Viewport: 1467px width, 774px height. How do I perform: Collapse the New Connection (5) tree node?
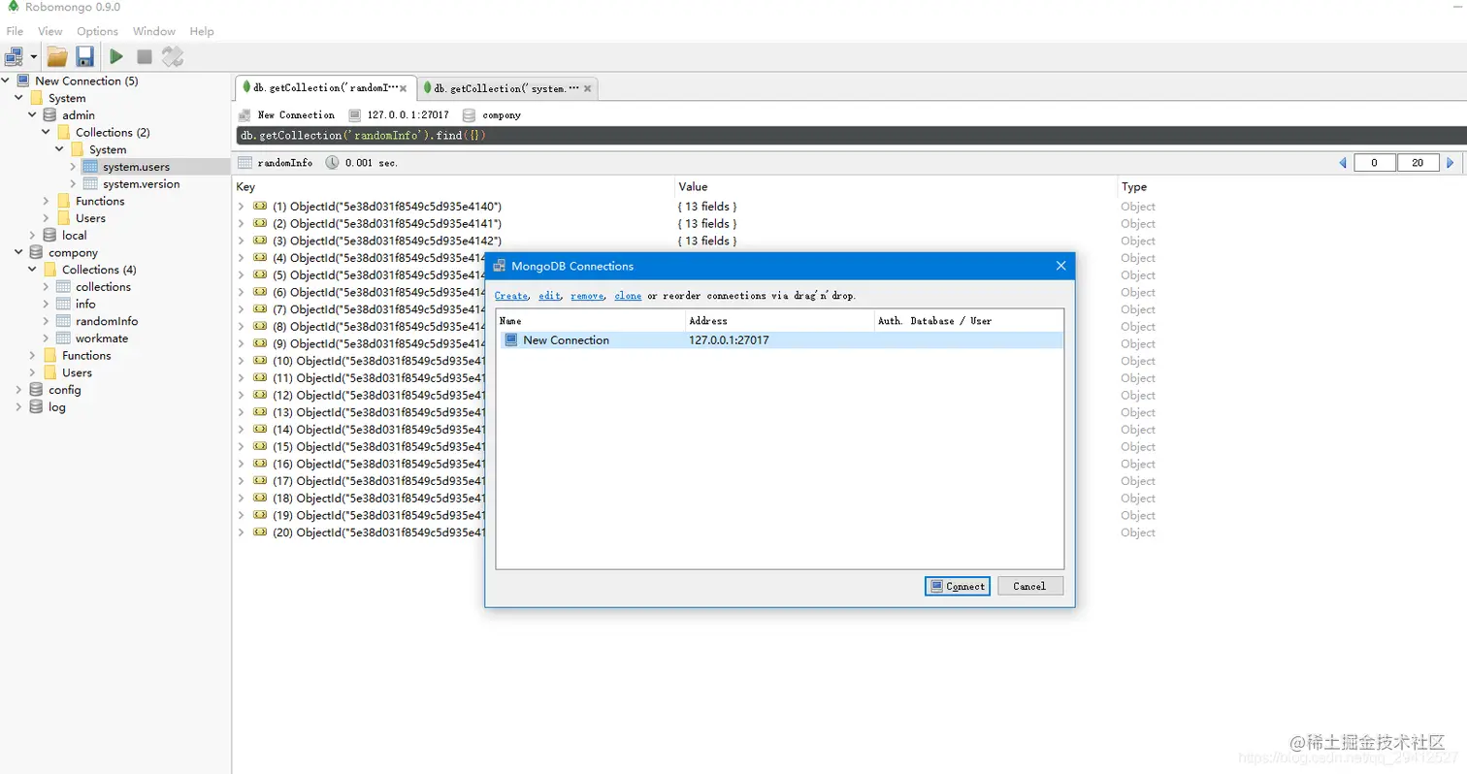(6, 81)
